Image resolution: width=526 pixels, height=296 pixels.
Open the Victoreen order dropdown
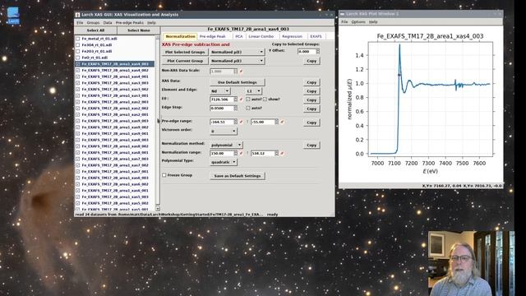pyautogui.click(x=224, y=132)
